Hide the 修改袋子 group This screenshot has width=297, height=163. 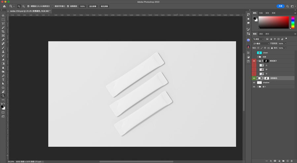point(254,61)
